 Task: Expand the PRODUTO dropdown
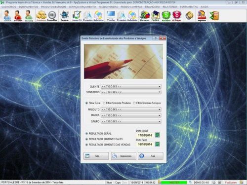pos(159,110)
